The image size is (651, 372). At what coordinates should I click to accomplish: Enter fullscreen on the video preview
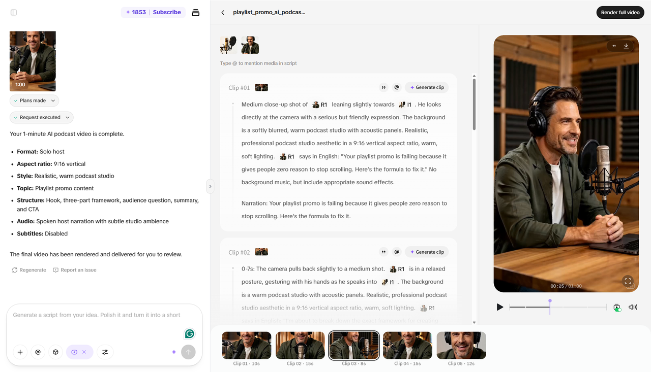click(628, 281)
